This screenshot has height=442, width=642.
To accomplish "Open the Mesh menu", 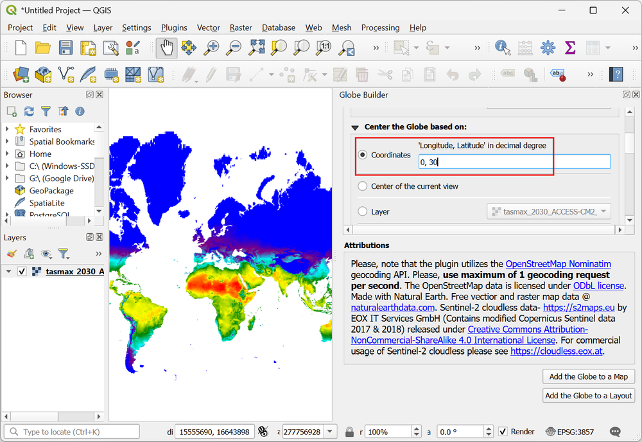I will coord(342,28).
